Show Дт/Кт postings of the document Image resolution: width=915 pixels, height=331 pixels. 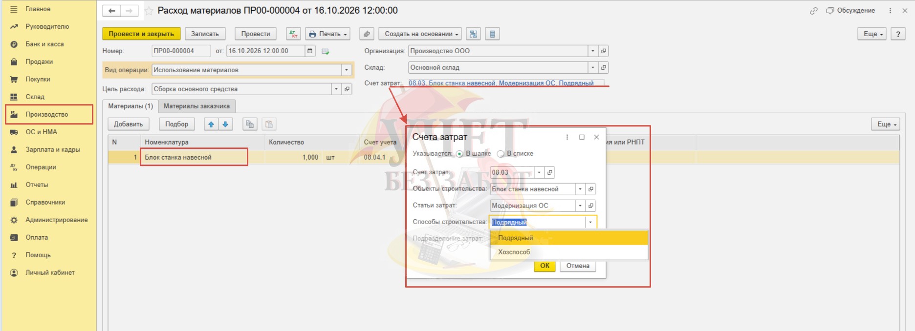(x=293, y=34)
